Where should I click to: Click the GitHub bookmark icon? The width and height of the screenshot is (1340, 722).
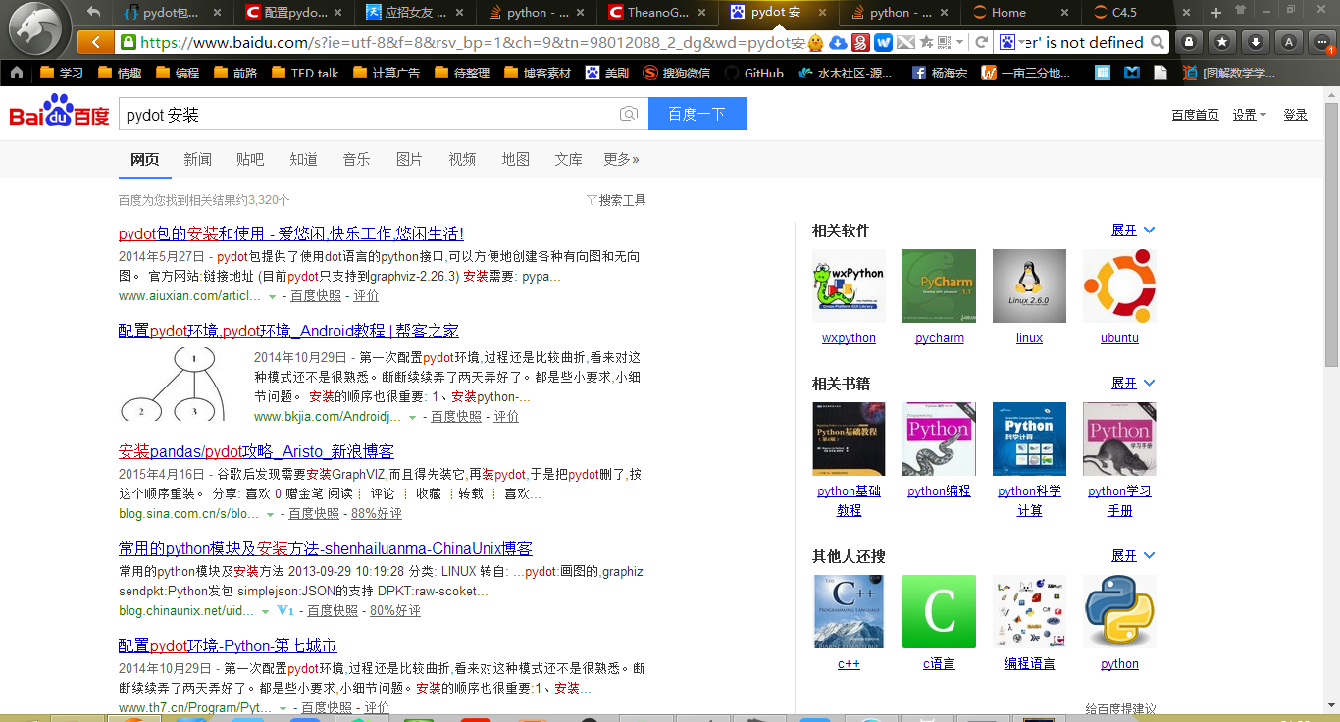click(x=731, y=73)
